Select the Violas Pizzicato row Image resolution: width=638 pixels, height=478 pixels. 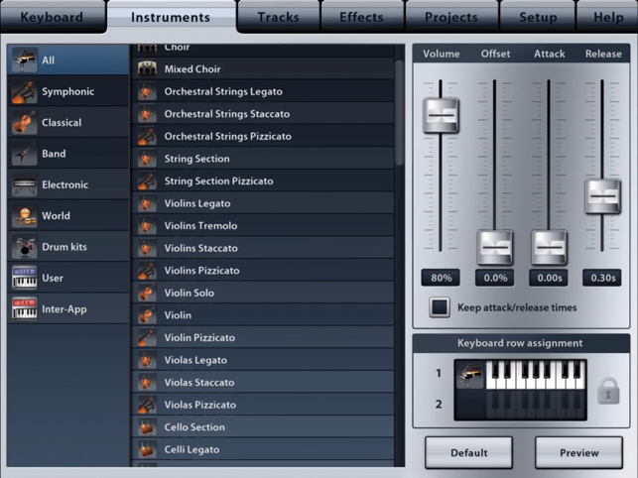263,405
